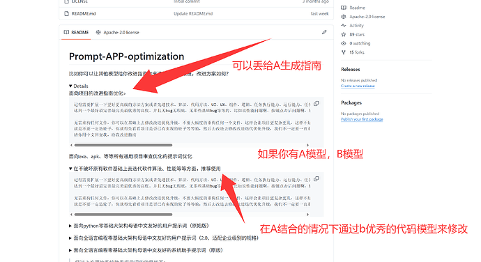View the 89 stars link

[x=357, y=34]
